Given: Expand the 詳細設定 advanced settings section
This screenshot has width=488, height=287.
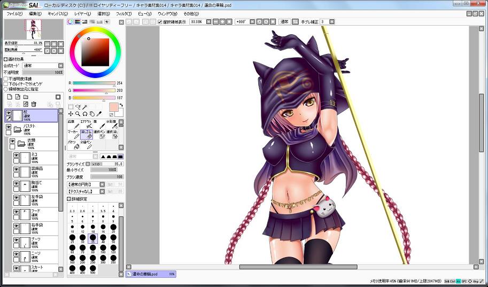Looking at the screenshot, I should 69,199.
